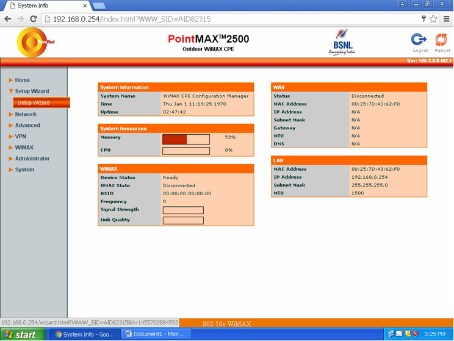Click the 'Thu Jan 1 11:19:25 1970' time value

pos(195,104)
